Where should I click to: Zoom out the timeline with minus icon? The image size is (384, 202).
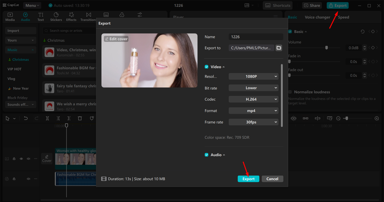tap(338, 118)
